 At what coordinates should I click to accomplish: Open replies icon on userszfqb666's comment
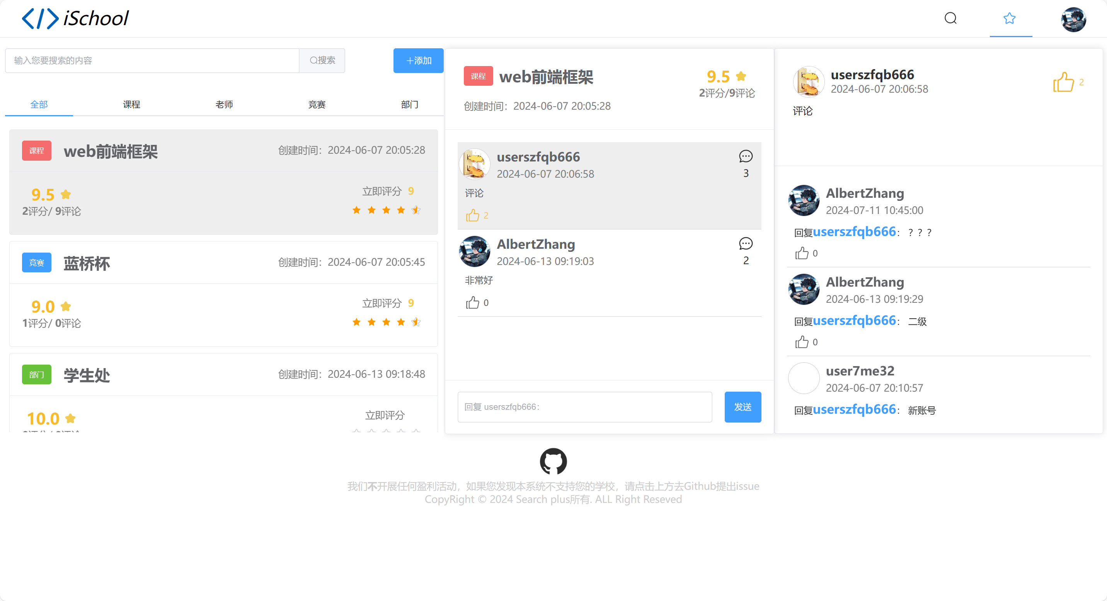(746, 156)
